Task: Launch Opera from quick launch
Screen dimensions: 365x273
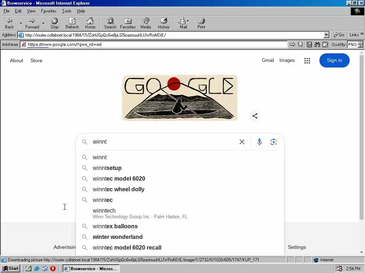Action: [x=53, y=269]
